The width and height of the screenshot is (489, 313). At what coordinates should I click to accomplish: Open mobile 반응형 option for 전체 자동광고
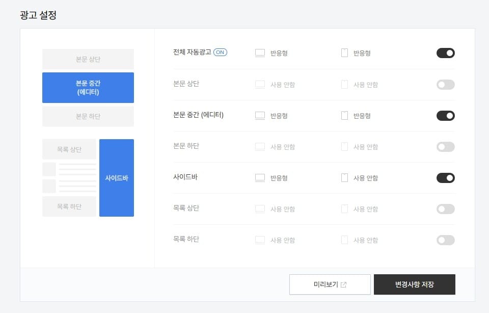coord(362,53)
